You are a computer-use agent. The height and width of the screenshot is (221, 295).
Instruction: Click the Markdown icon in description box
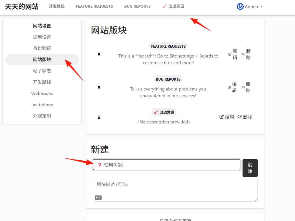[98, 198]
